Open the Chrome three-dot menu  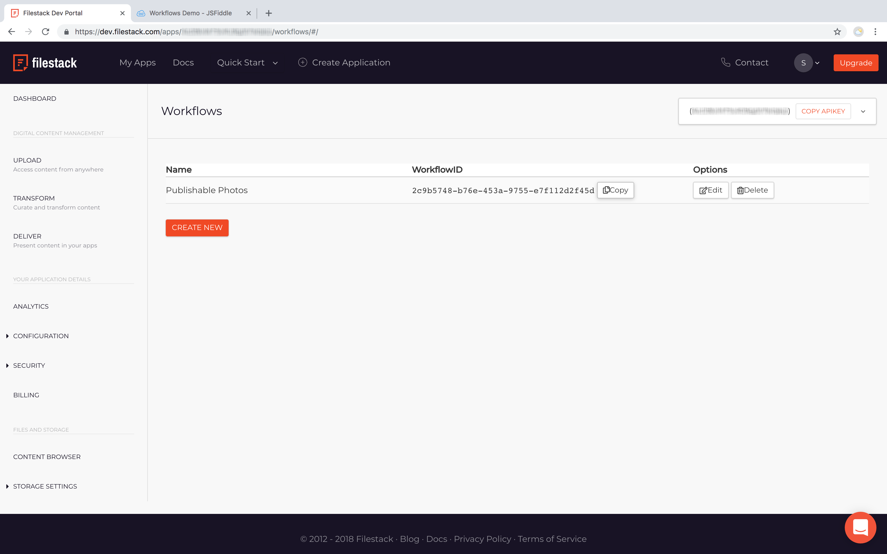[x=875, y=32]
